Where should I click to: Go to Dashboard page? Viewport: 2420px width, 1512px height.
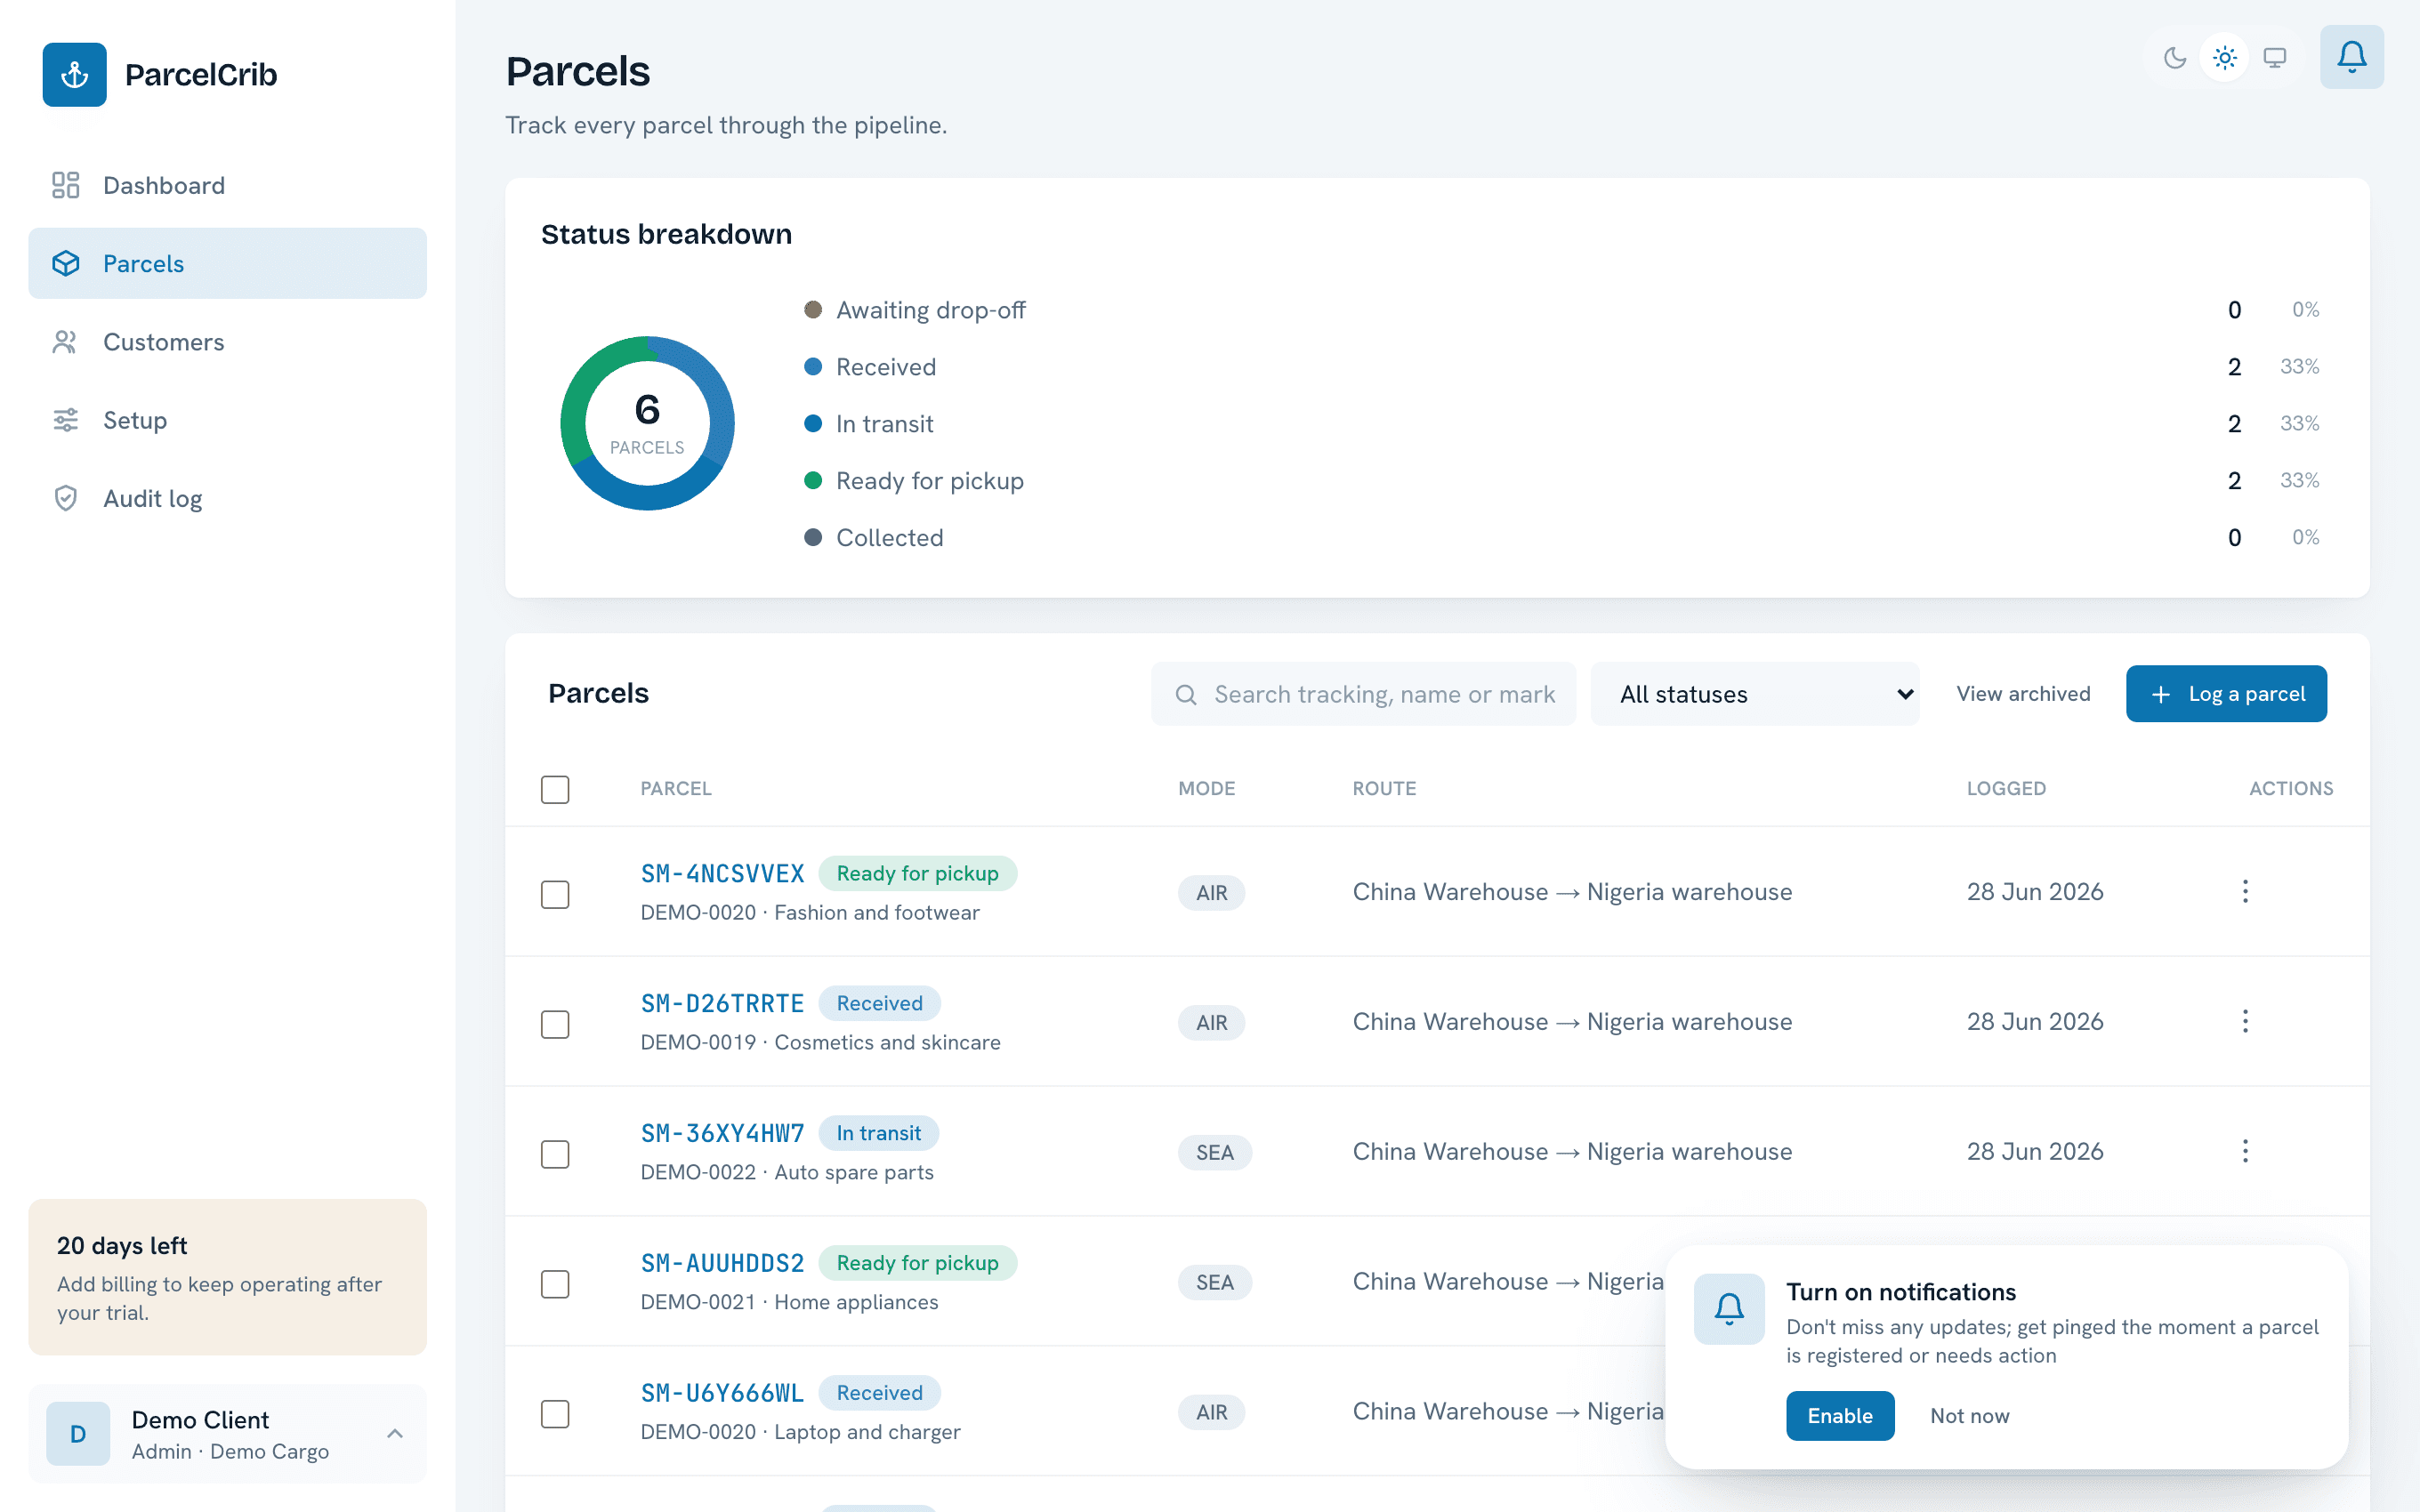click(227, 185)
